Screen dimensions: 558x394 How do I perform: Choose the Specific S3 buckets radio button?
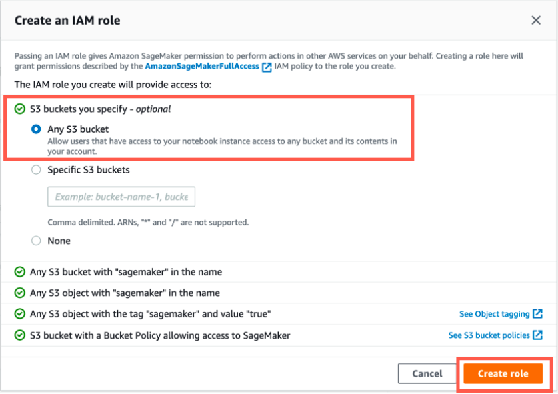36,170
